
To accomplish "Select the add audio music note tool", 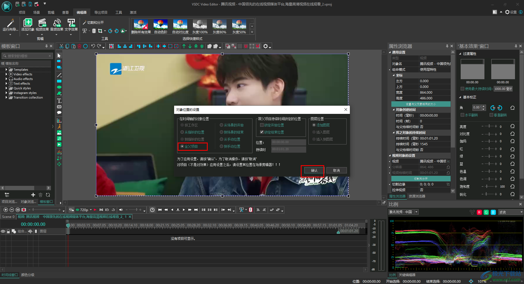I will click(59, 138).
